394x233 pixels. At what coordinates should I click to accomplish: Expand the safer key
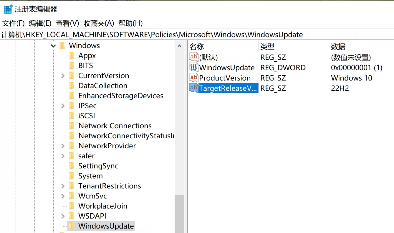click(x=63, y=156)
